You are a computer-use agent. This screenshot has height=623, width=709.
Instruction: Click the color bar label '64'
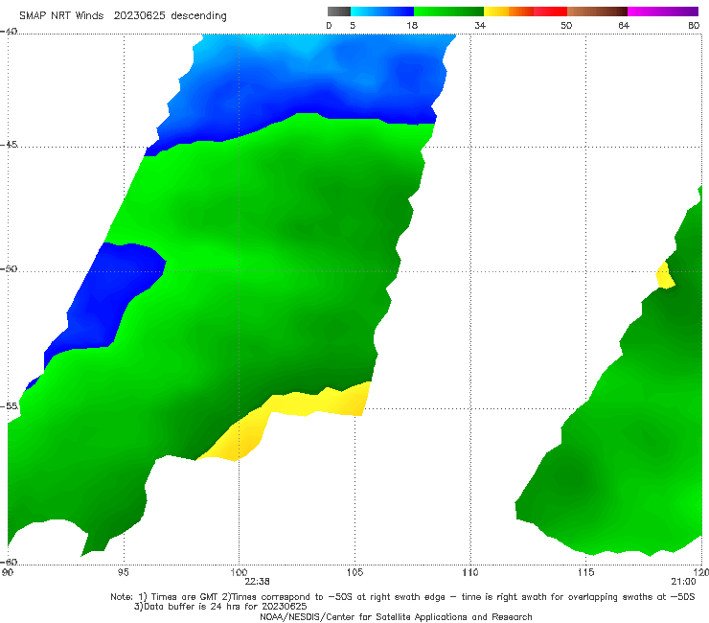click(x=624, y=26)
